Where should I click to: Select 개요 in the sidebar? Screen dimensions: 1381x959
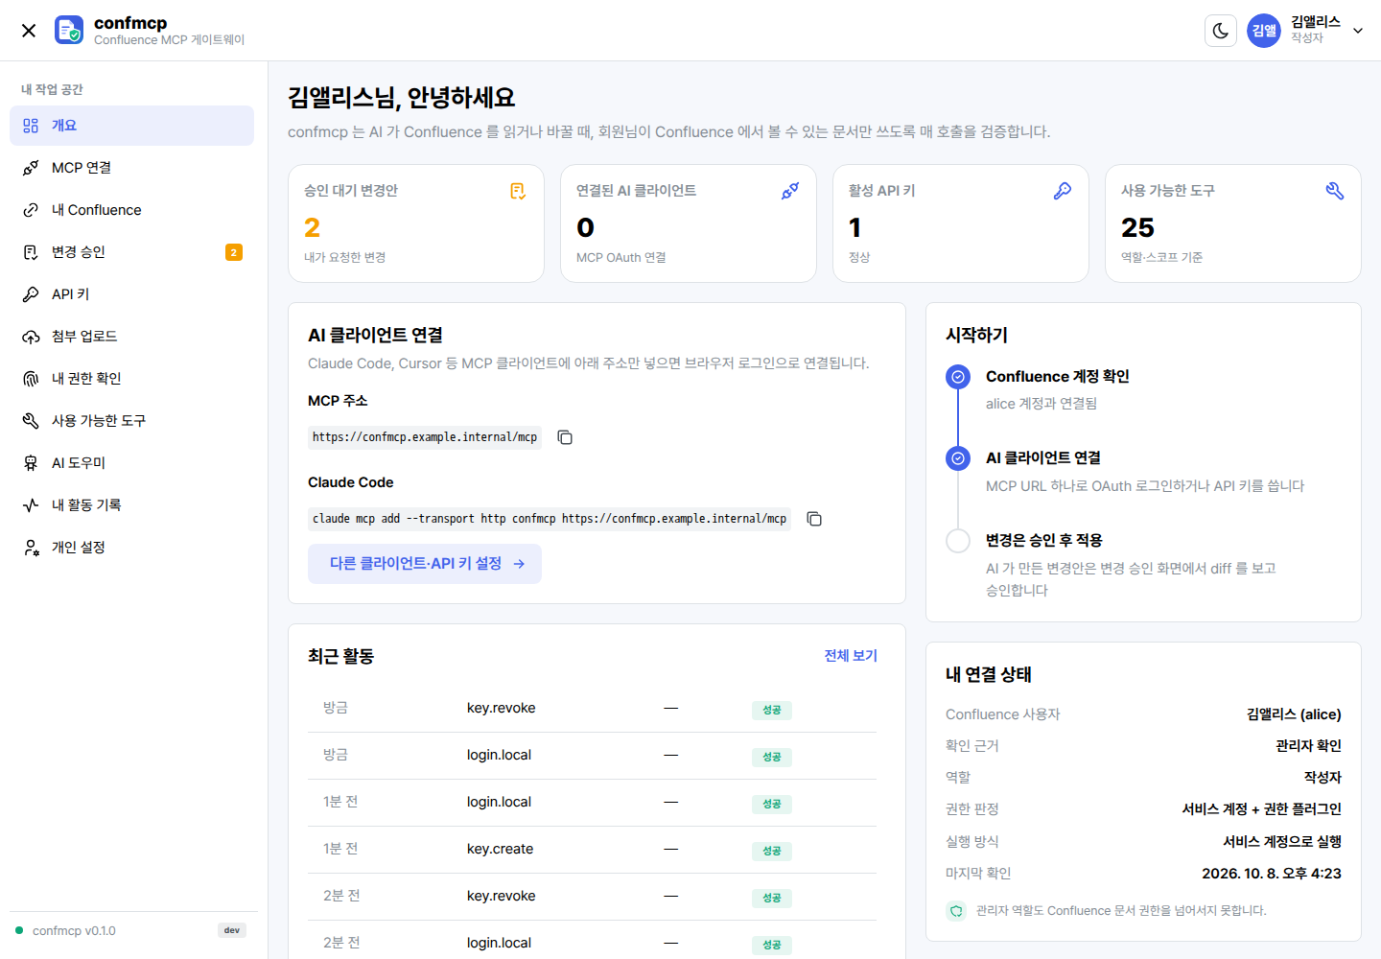(131, 126)
